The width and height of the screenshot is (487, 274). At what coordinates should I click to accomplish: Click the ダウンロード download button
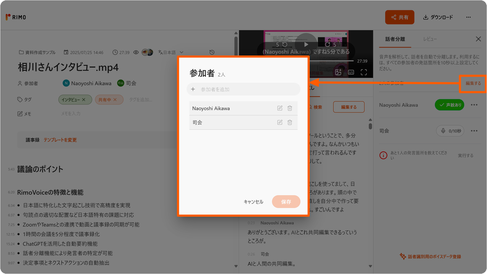click(x=438, y=17)
